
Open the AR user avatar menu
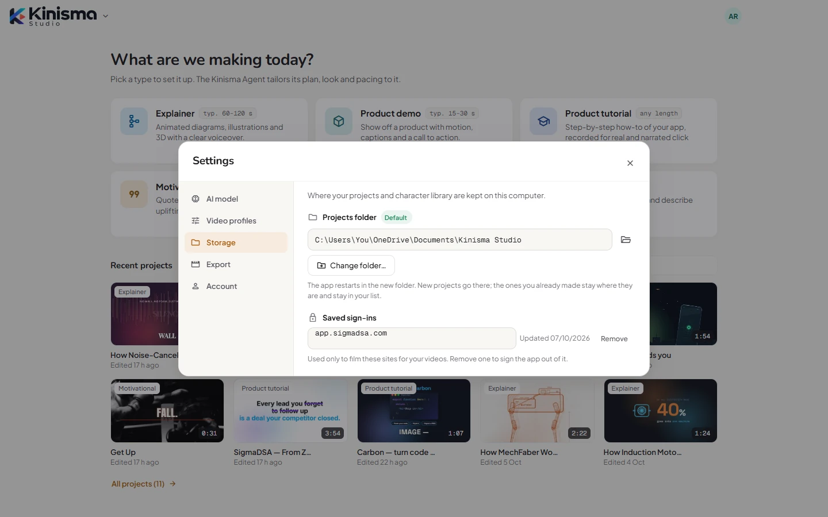(x=733, y=17)
